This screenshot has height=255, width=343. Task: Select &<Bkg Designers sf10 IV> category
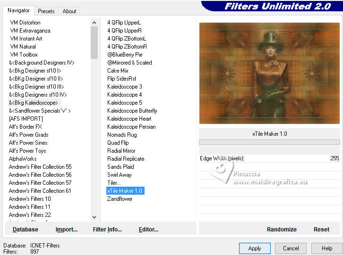pyautogui.click(x=38, y=95)
